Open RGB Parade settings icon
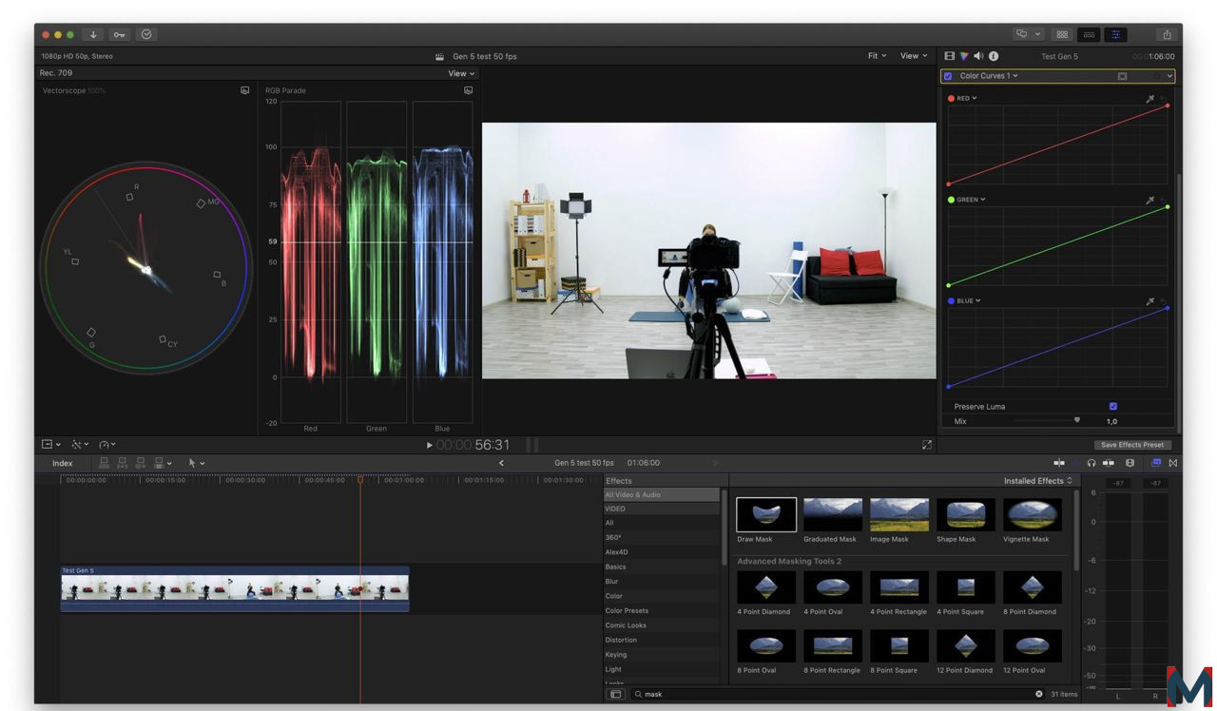 pos(468,90)
